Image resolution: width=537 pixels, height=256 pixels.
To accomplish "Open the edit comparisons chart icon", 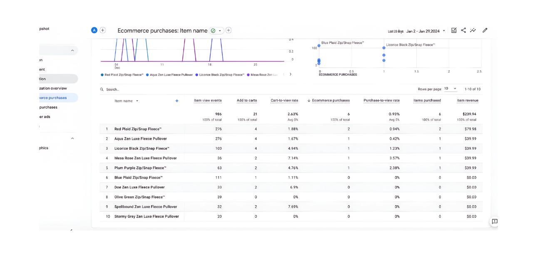I will point(454,30).
